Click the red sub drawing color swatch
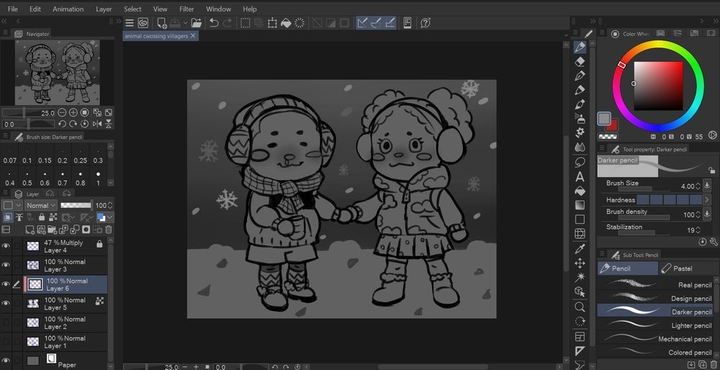Image resolution: width=720 pixels, height=370 pixels. (613, 125)
